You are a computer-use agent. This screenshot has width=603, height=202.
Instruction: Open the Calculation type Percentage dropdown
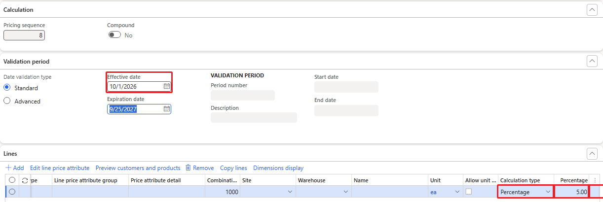click(547, 192)
